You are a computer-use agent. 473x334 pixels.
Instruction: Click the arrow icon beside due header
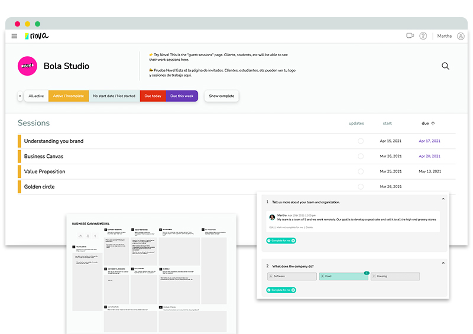pyautogui.click(x=433, y=123)
